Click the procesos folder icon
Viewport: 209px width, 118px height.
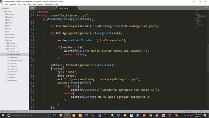coord(7,37)
